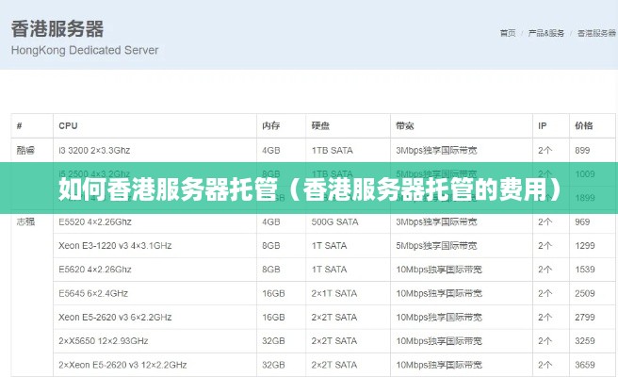Screen dimensions: 618x377
Task: Click the i3 3200 2×3.3Ghz CPU cell
Action: 94,150
